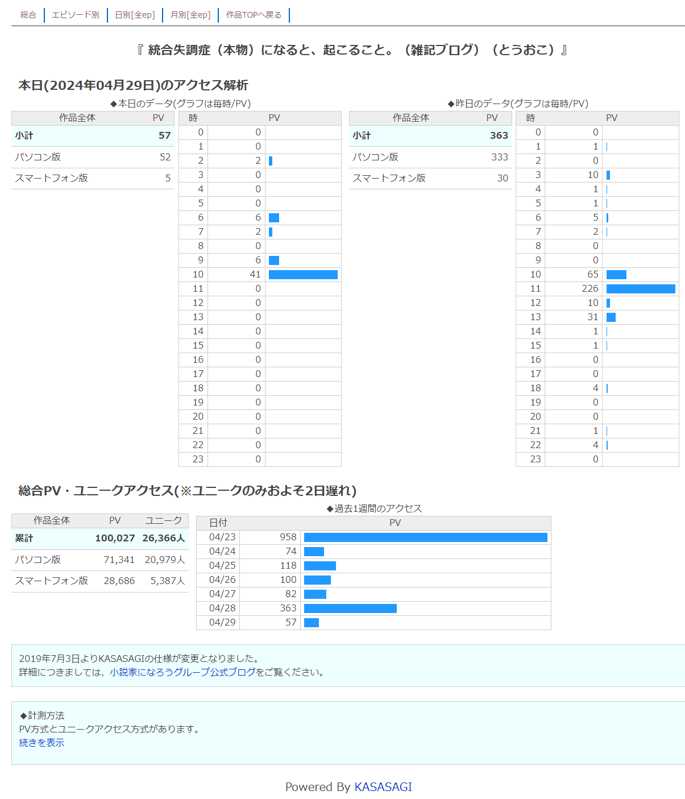Click the 04/28 PV bar

click(x=350, y=608)
